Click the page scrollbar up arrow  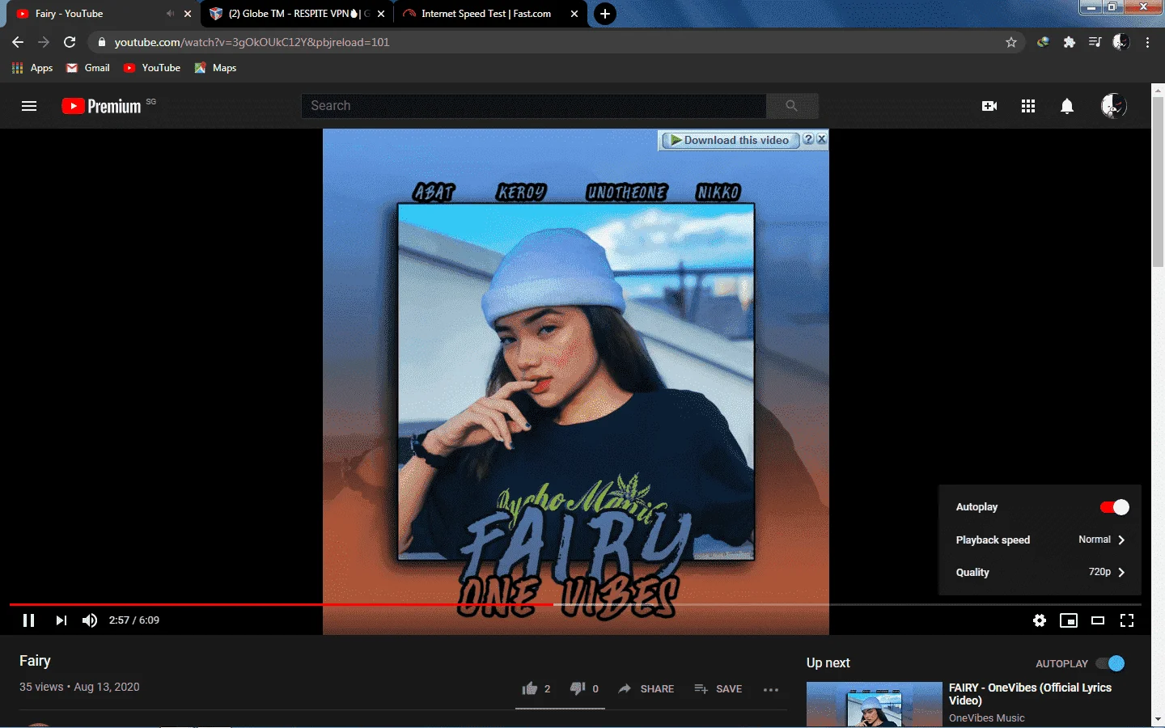(1158, 89)
